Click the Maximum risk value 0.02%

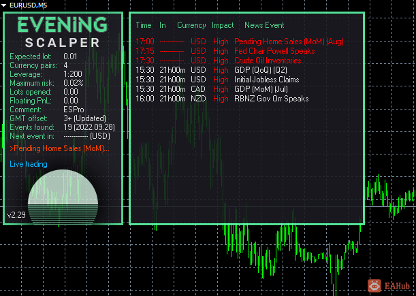pyautogui.click(x=74, y=83)
